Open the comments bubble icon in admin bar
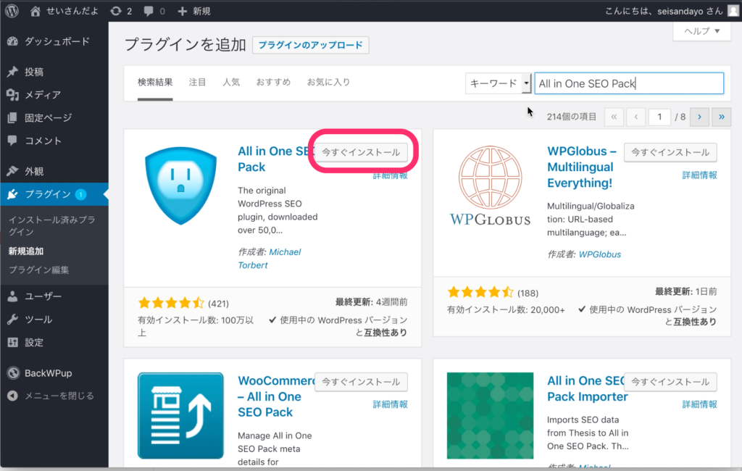 [x=150, y=11]
